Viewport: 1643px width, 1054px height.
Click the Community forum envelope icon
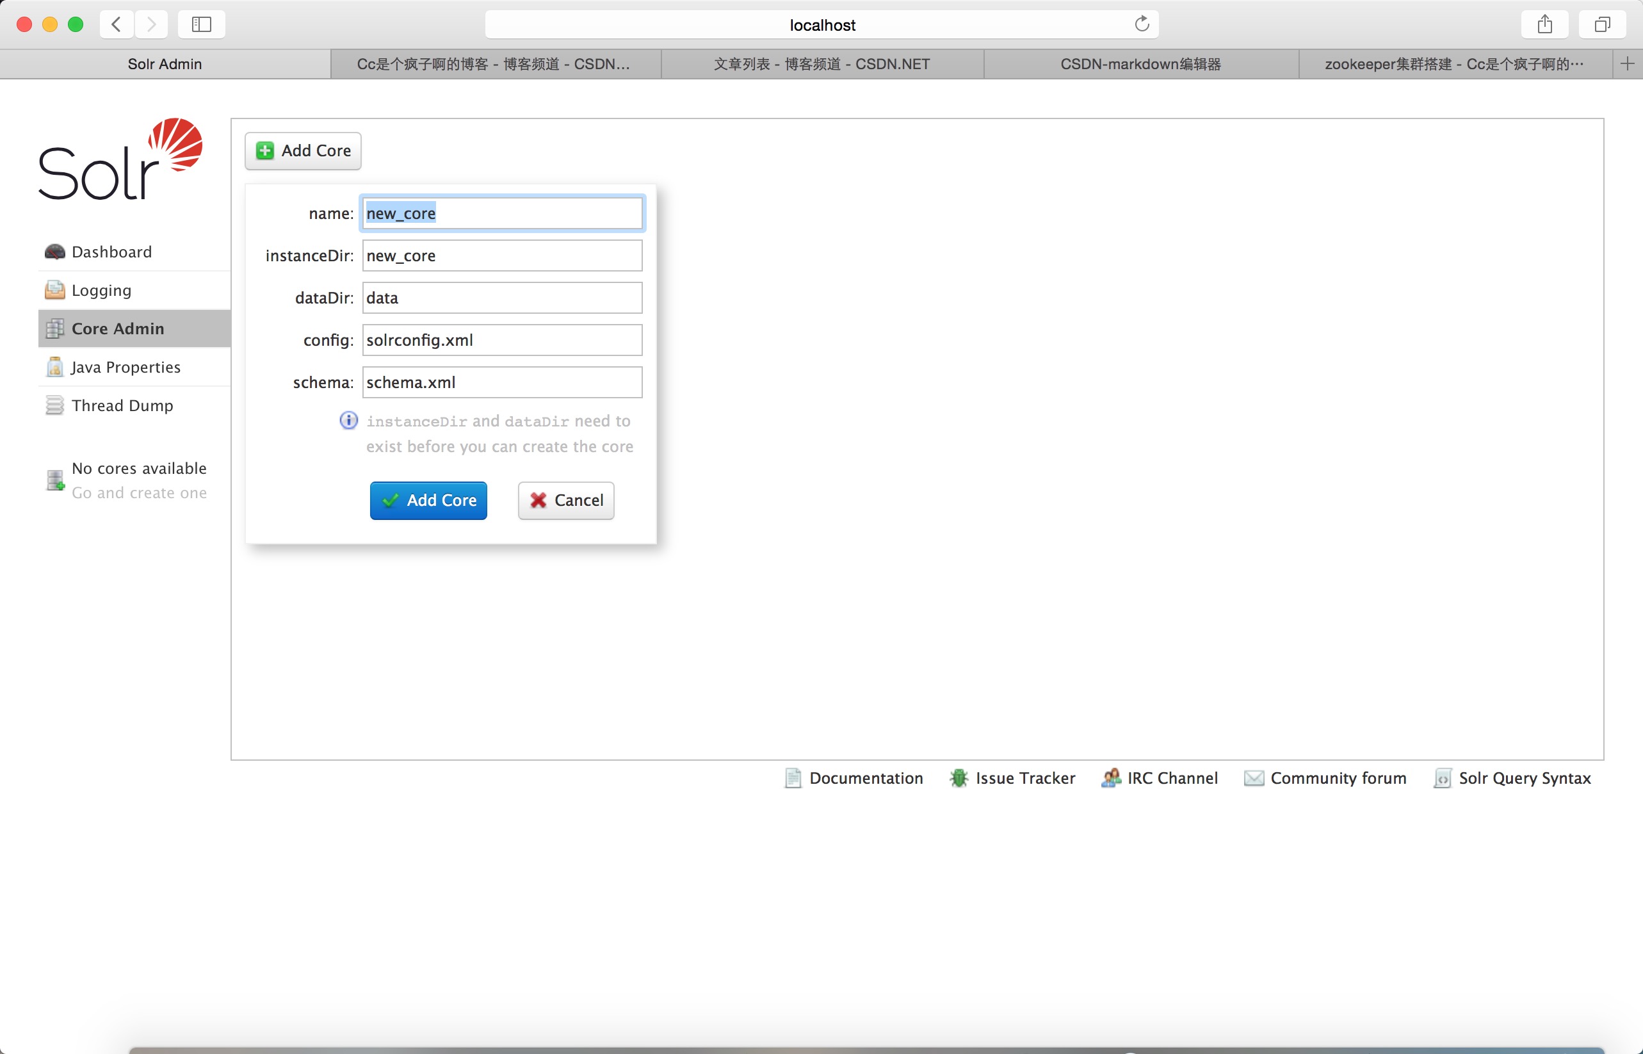(1254, 778)
